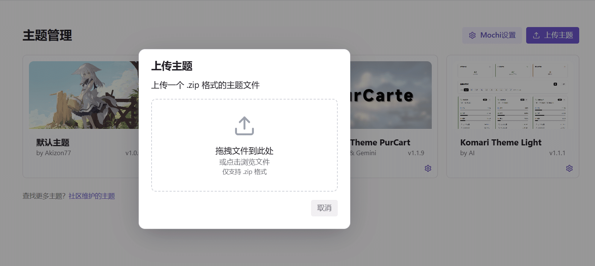Click the 仅支持 .zip 格式 note
Viewport: 595px width, 266px height.
click(244, 172)
